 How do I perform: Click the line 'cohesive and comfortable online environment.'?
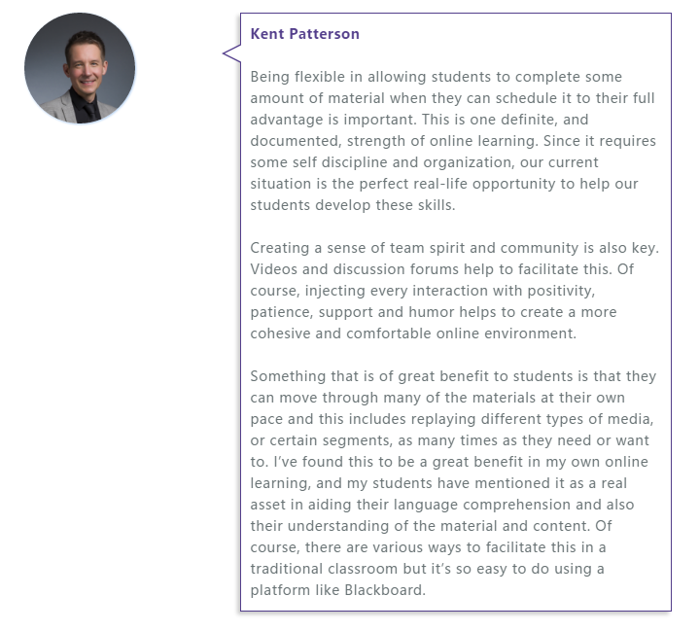point(413,333)
